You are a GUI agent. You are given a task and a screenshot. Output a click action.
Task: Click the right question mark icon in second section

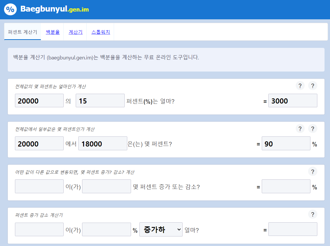[x=313, y=129]
